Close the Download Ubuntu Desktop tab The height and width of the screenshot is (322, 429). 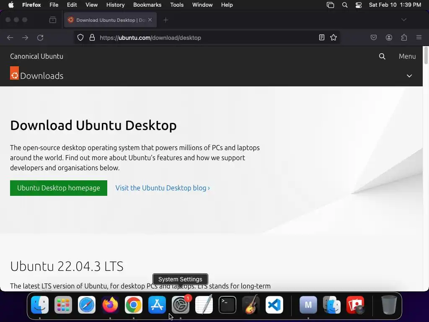tap(150, 20)
